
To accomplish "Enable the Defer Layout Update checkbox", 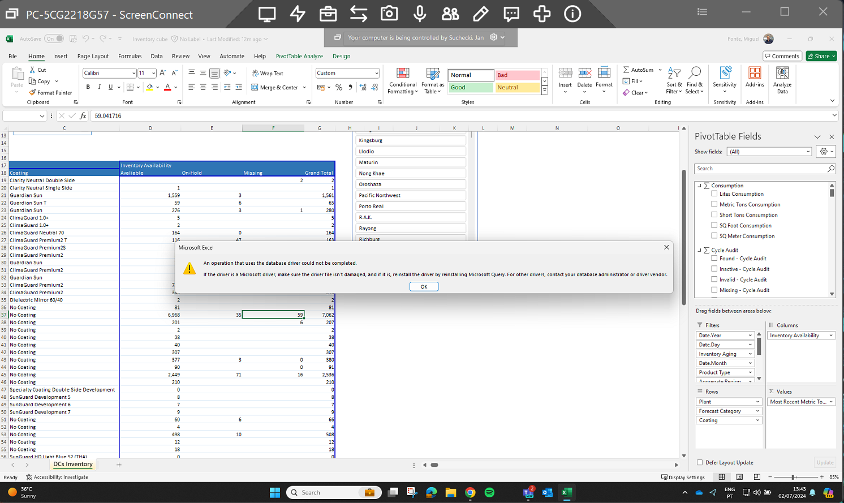I will [x=700, y=462].
